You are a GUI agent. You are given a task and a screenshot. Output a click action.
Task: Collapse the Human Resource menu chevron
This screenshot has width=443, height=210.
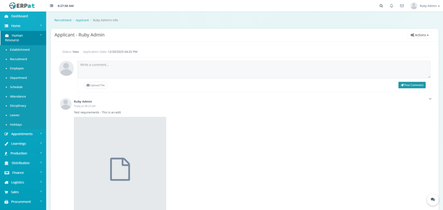pos(41,35)
